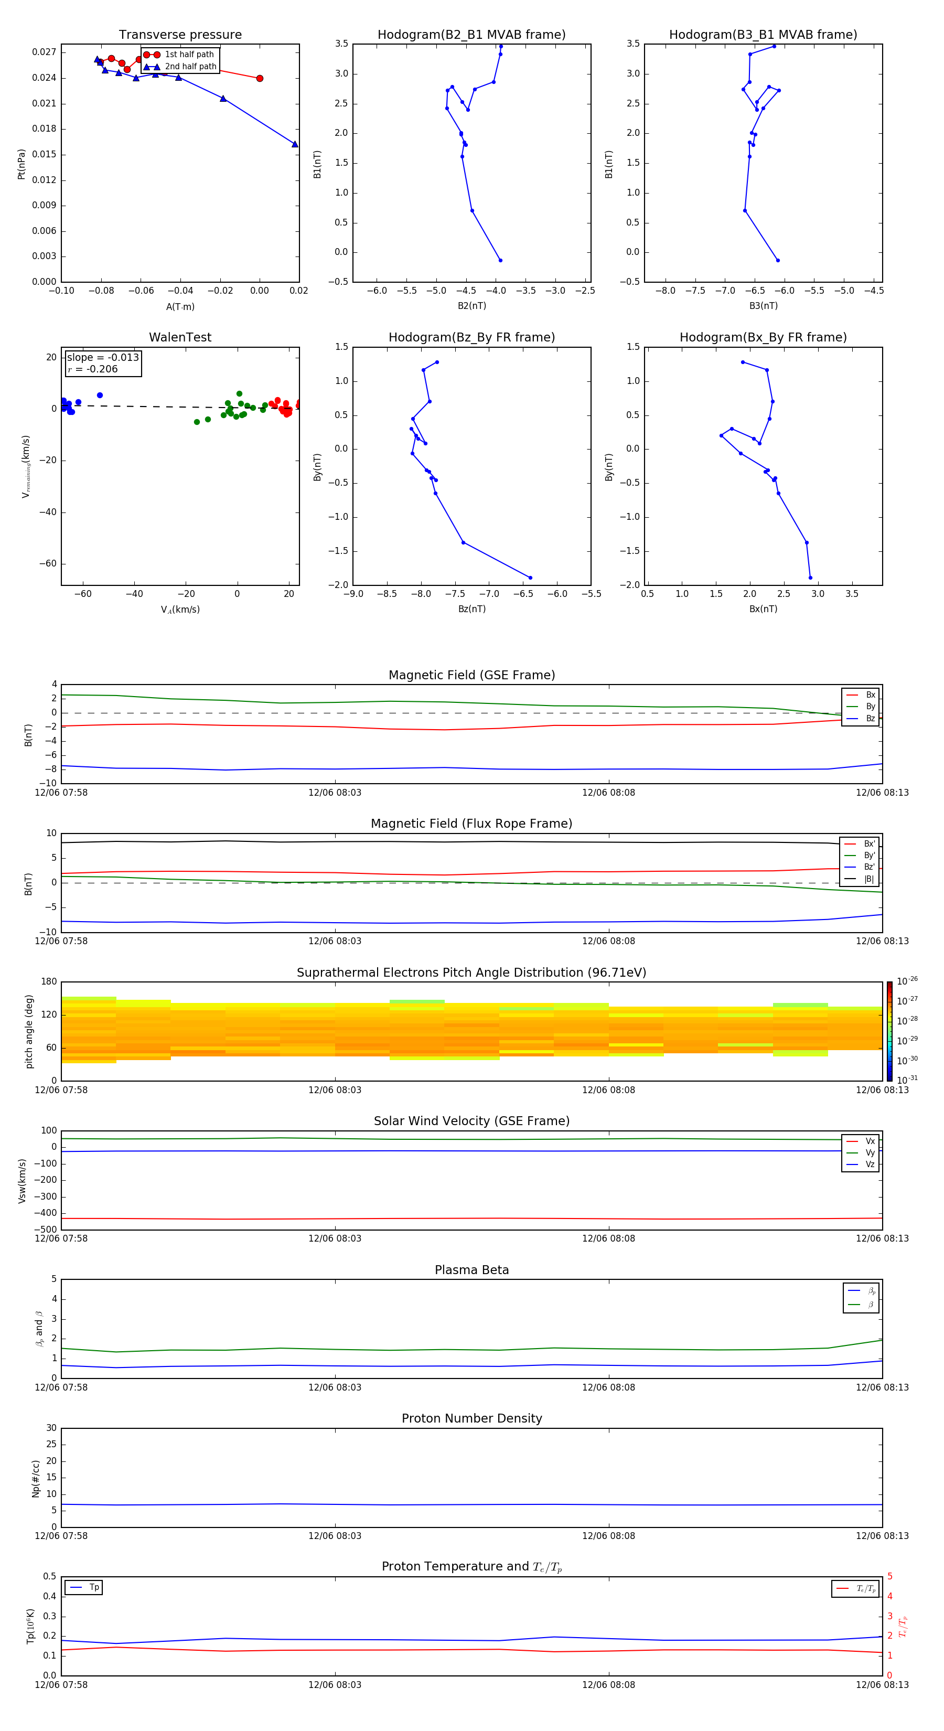Click the 'Bx(nT)' x-axis label
This screenshot has height=1731, width=944.
tap(763, 609)
